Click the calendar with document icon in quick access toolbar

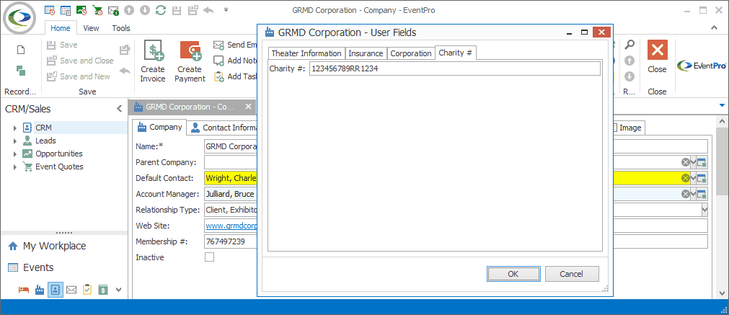coord(66,10)
